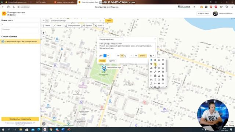Redo the map edit
235x132 pixels.
(x=47, y=21)
